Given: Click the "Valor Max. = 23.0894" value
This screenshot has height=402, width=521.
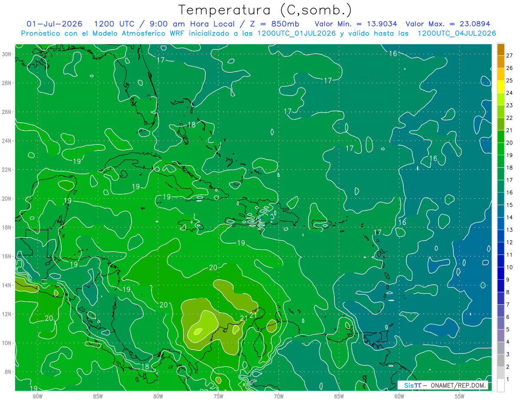Looking at the screenshot, I should (x=448, y=24).
